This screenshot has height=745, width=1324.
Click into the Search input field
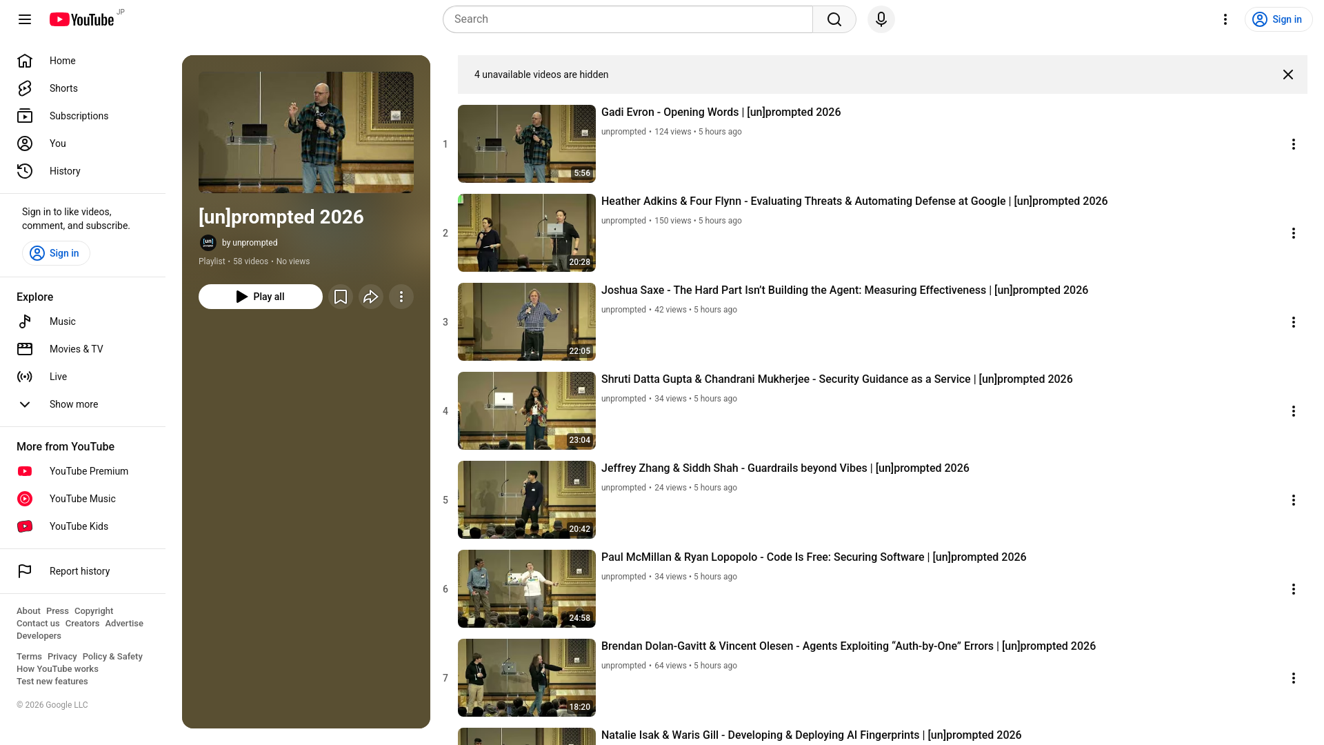(628, 19)
